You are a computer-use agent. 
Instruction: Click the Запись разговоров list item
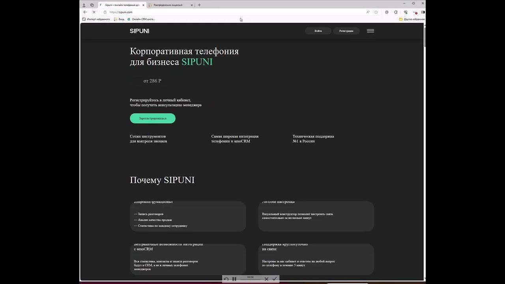[149, 214]
